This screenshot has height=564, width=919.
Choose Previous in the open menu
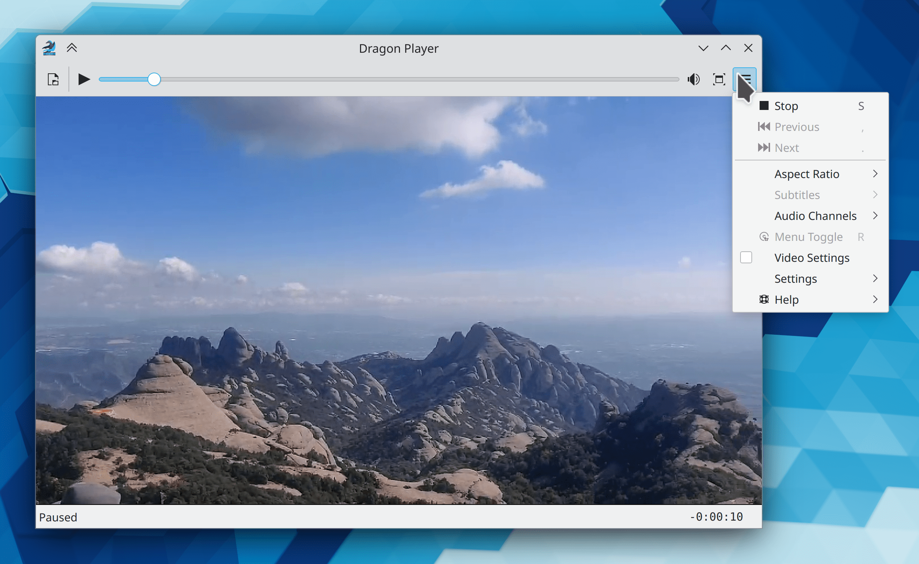[797, 126]
